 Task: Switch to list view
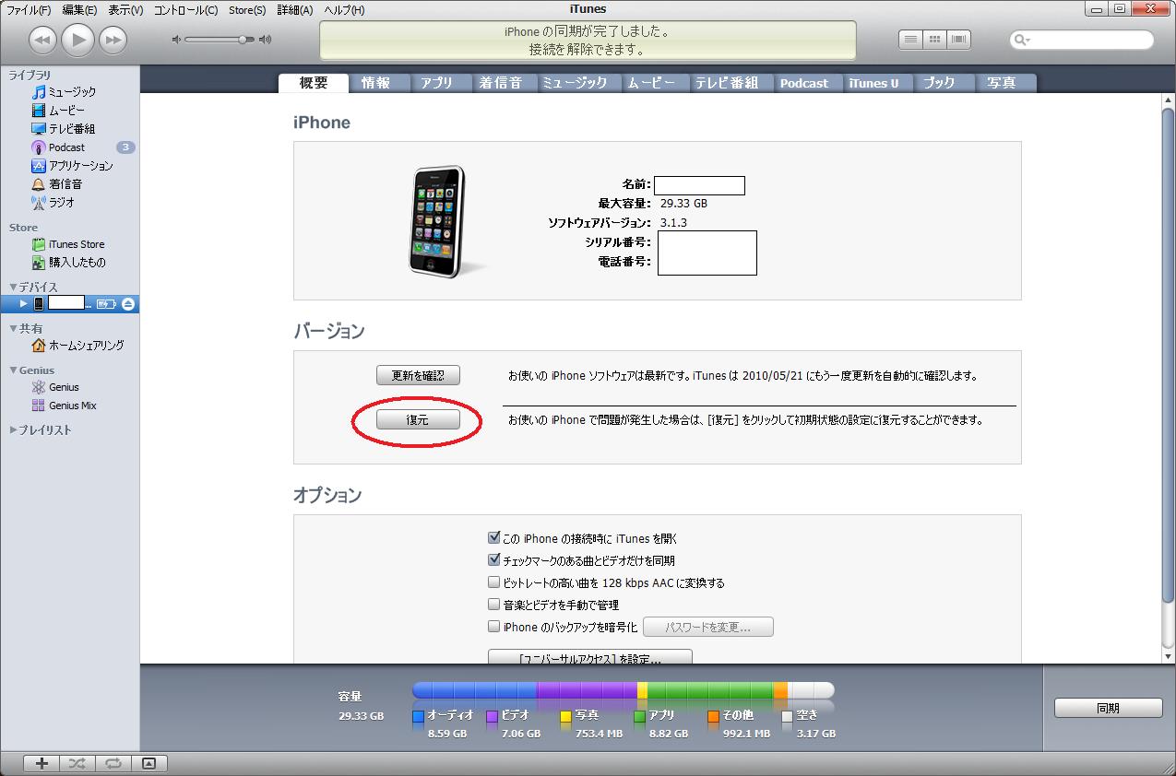[x=910, y=40]
